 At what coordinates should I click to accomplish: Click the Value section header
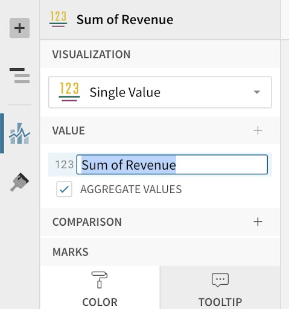pyautogui.click(x=69, y=130)
